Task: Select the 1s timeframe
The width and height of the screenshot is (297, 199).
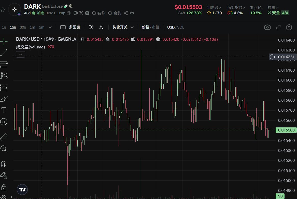Action: [x=4, y=27]
